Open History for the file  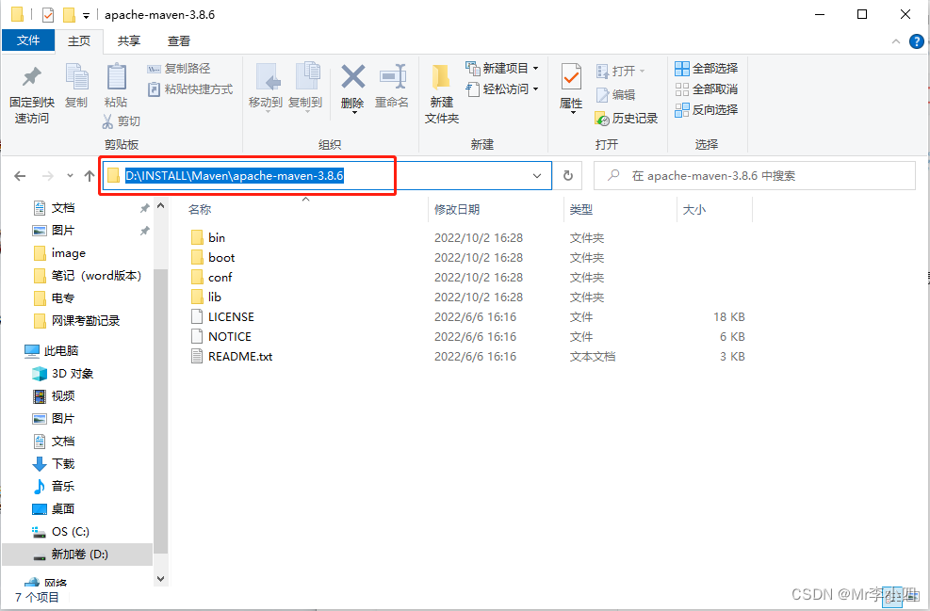click(627, 119)
